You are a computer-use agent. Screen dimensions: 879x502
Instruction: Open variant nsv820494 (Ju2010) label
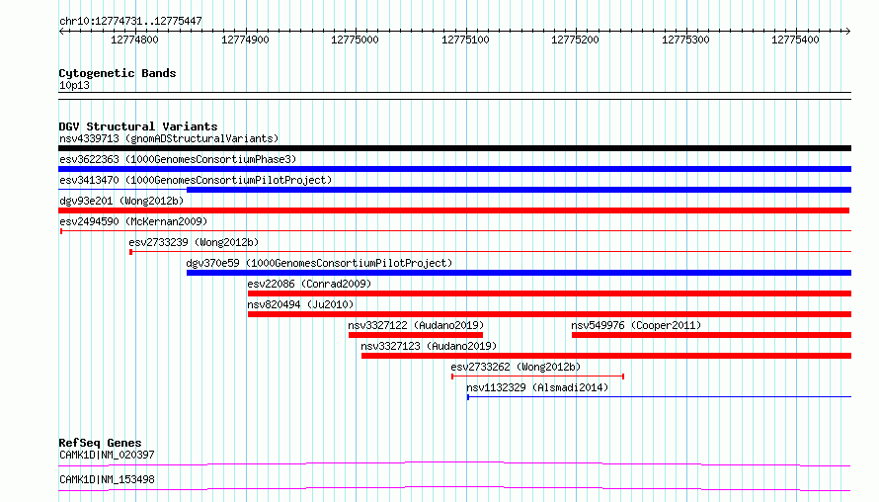point(300,304)
